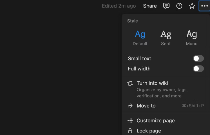The height and width of the screenshot is (135, 210).
Task: Click the Edited 2m ago label
Action: tap(119, 6)
